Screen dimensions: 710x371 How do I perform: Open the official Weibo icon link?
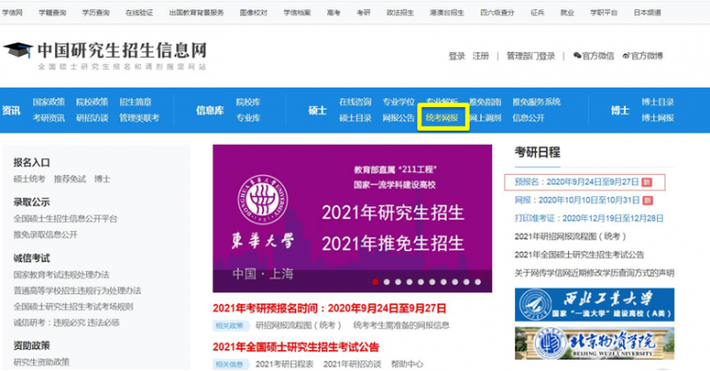click(x=627, y=56)
